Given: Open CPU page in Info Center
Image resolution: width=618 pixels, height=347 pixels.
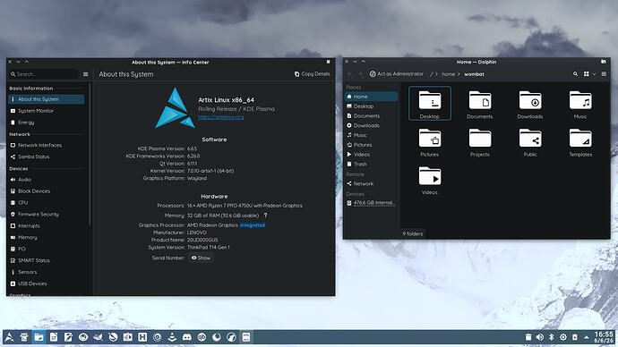Looking at the screenshot, I should (x=46, y=203).
